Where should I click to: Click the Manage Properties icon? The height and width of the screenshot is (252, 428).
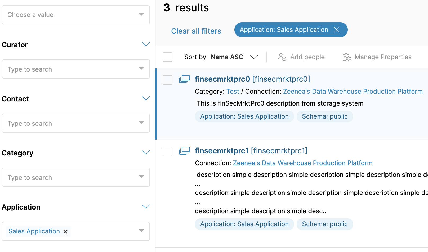tap(346, 57)
